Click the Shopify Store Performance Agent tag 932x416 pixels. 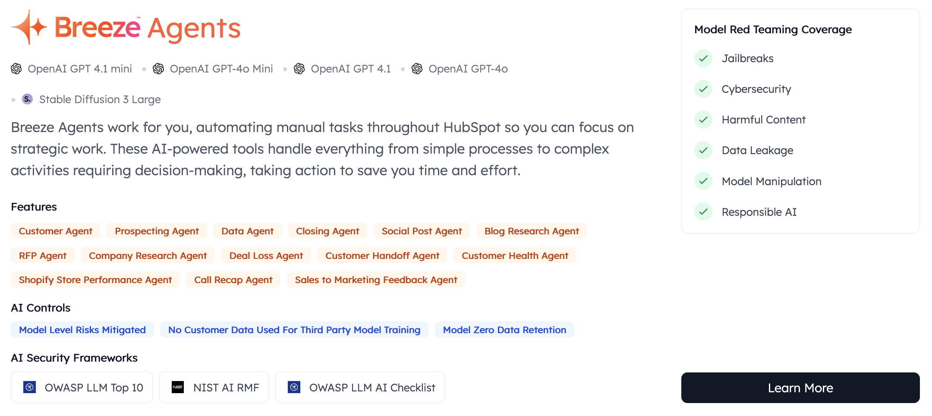point(95,280)
